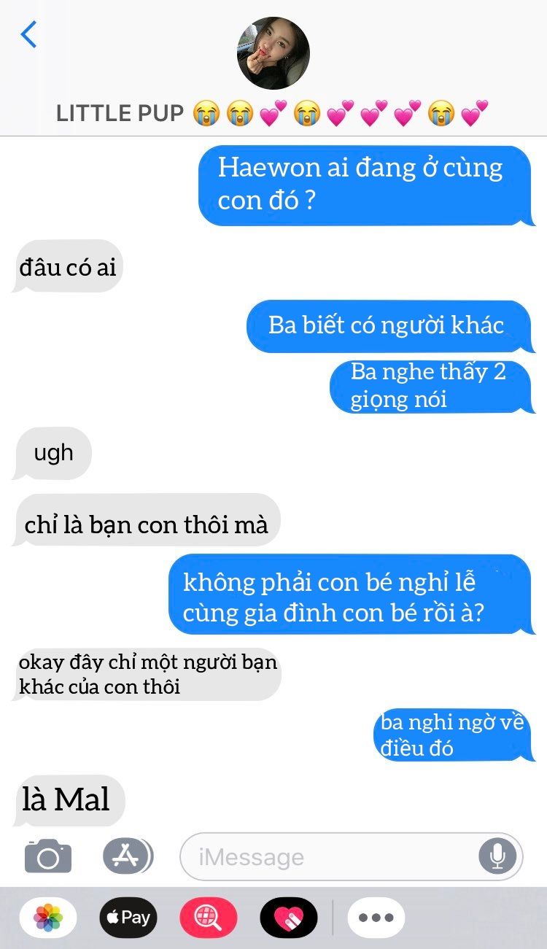Viewport: 547px width, 949px height.
Task: Open Apple Pay in the app strip
Action: [128, 917]
